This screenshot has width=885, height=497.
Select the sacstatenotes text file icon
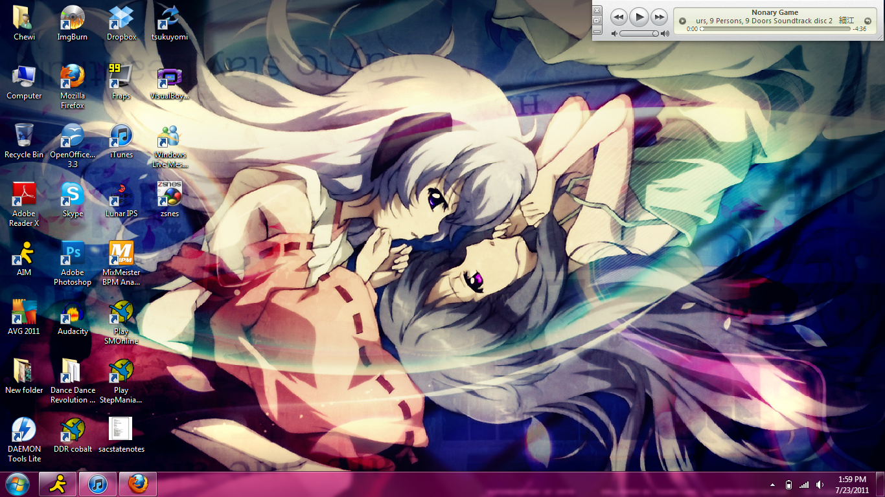(121, 436)
